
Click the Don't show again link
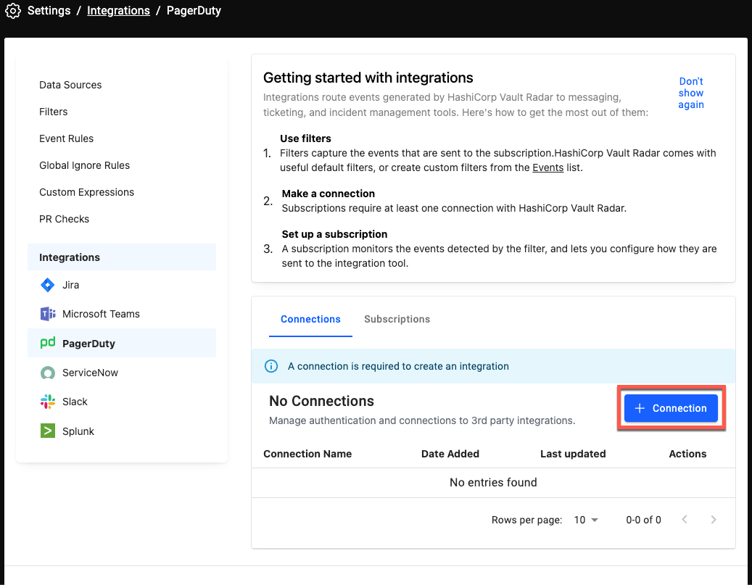[691, 93]
